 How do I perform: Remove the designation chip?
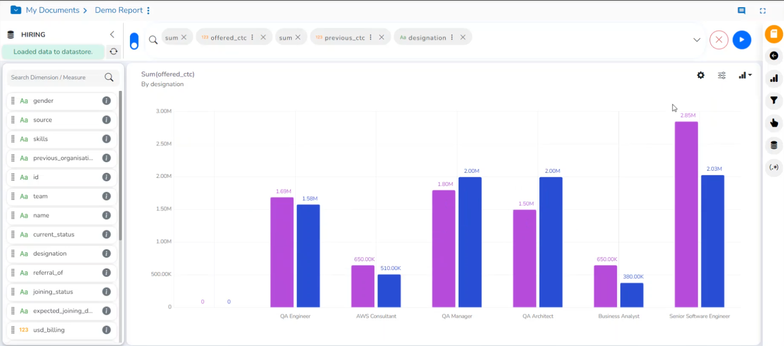click(463, 37)
